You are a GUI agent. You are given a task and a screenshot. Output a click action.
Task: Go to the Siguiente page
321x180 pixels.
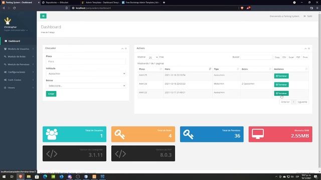[x=302, y=102]
